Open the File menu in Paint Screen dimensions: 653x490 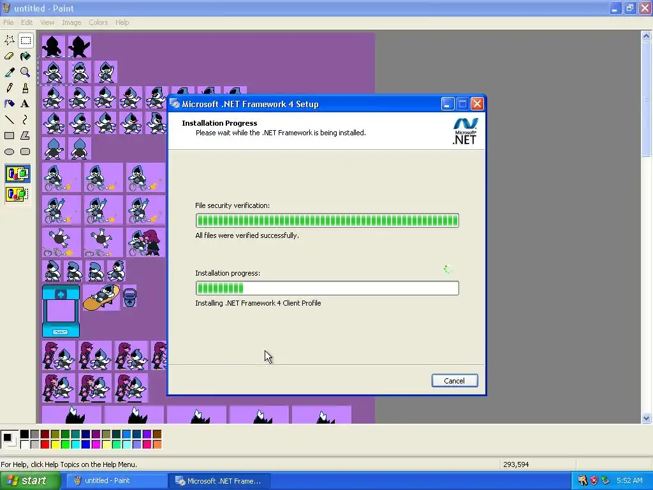8,22
